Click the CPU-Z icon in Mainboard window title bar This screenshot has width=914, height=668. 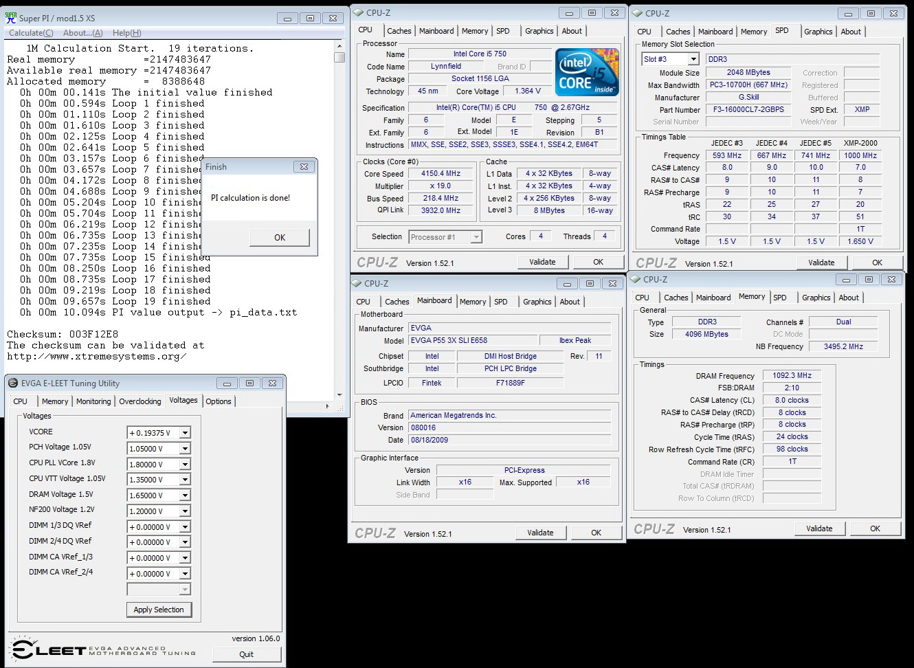(x=356, y=283)
